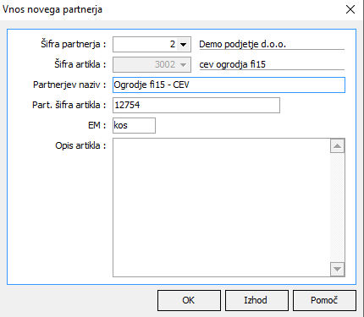This screenshot has width=364, height=317.
Task: Click the Opis artikla label
Action: tap(80, 145)
